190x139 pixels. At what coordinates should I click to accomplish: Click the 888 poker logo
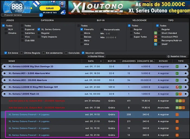click(x=17, y=7)
